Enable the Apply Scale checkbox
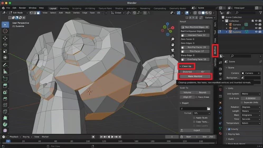The width and height of the screenshot is (263, 148). pyautogui.click(x=194, y=118)
